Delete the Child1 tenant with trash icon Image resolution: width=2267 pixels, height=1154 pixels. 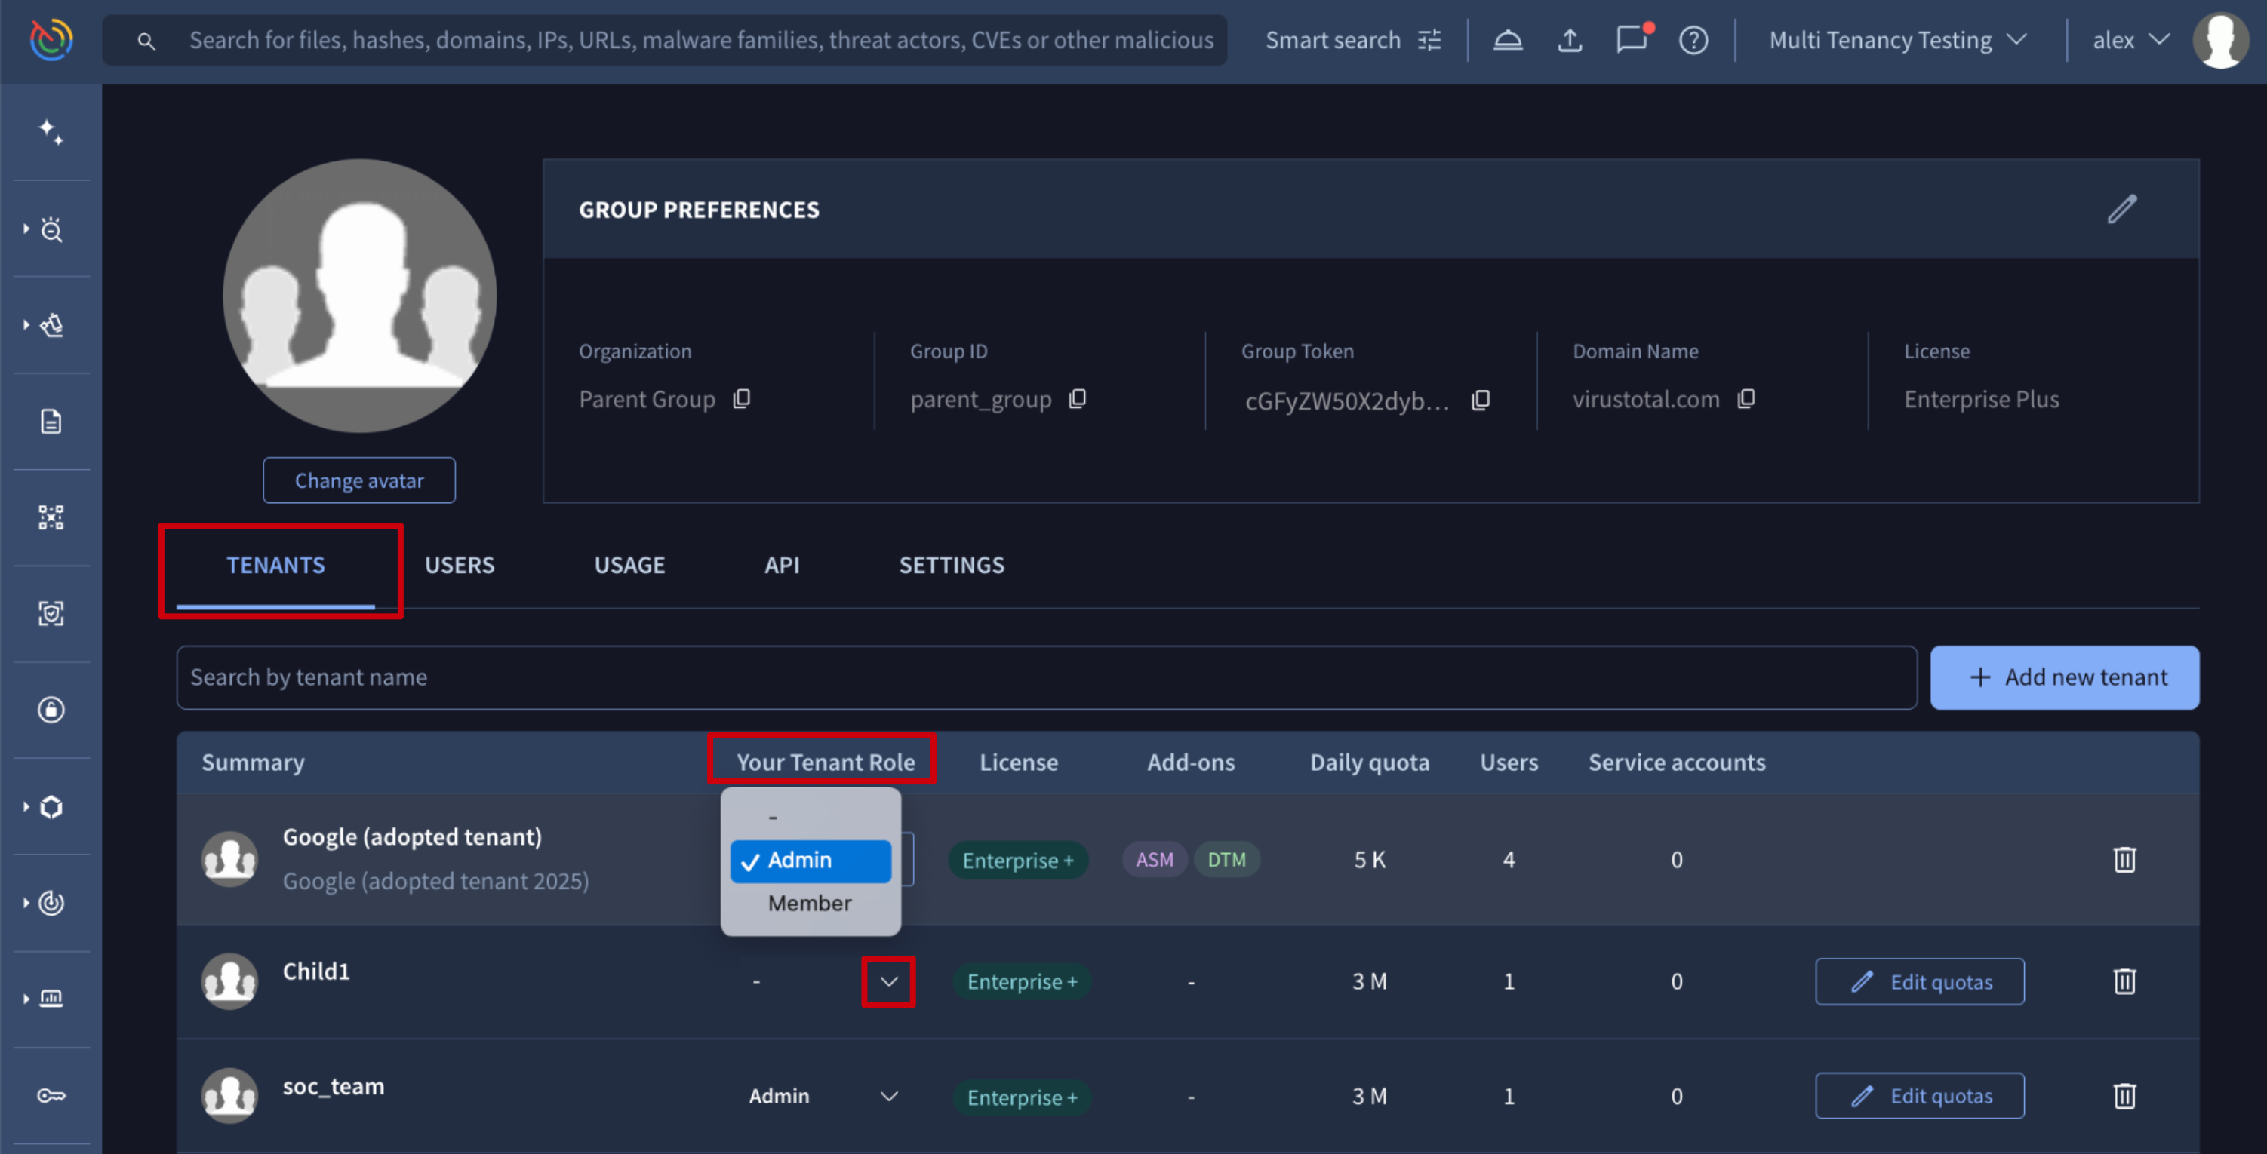tap(2124, 981)
